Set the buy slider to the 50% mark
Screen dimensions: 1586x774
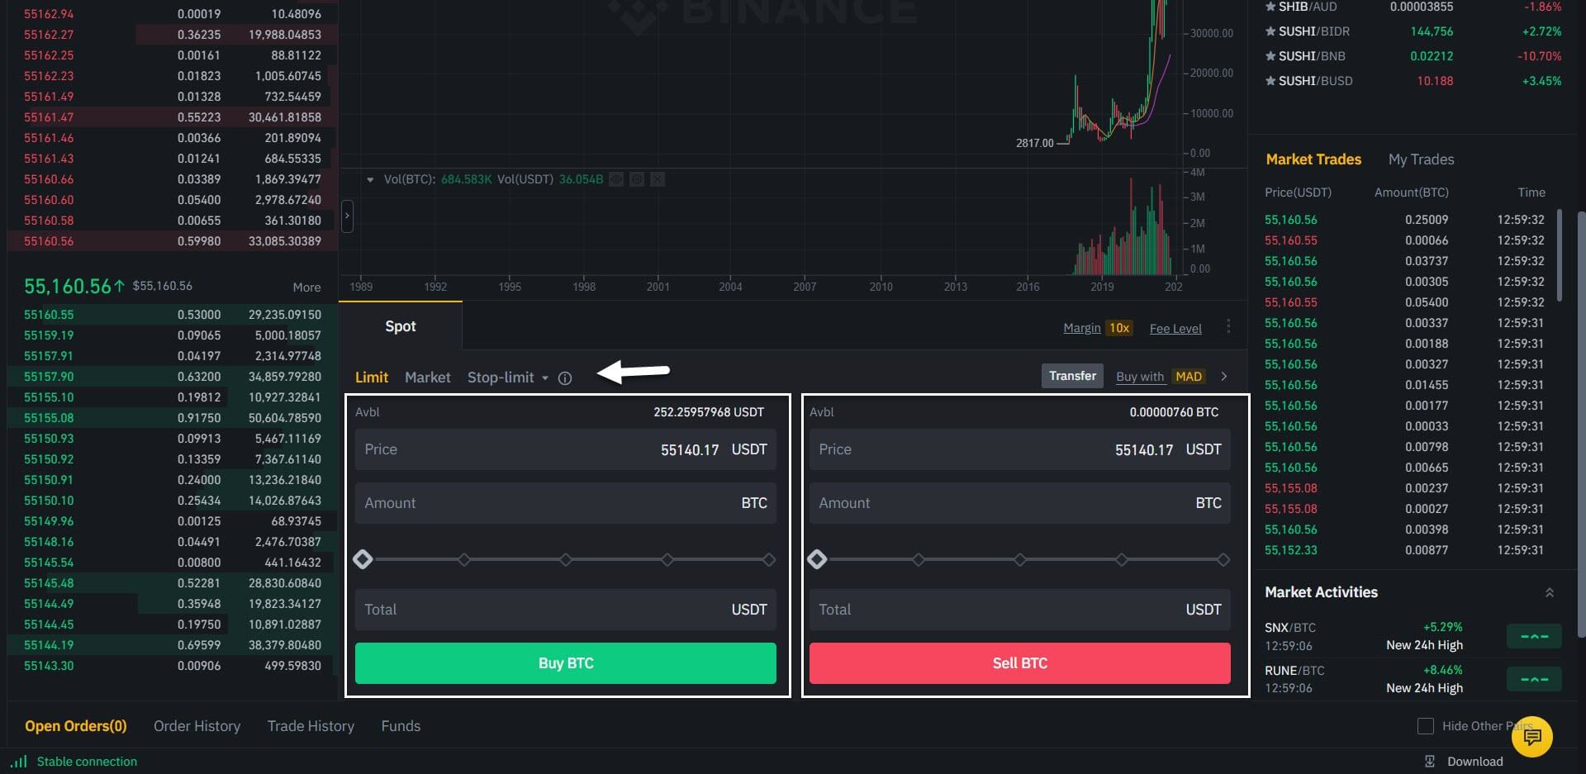tap(566, 559)
